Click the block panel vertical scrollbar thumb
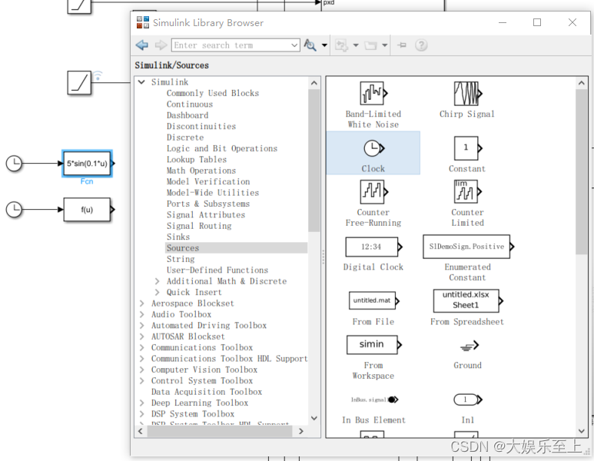Viewport: 594px width, 461px height. 582,172
